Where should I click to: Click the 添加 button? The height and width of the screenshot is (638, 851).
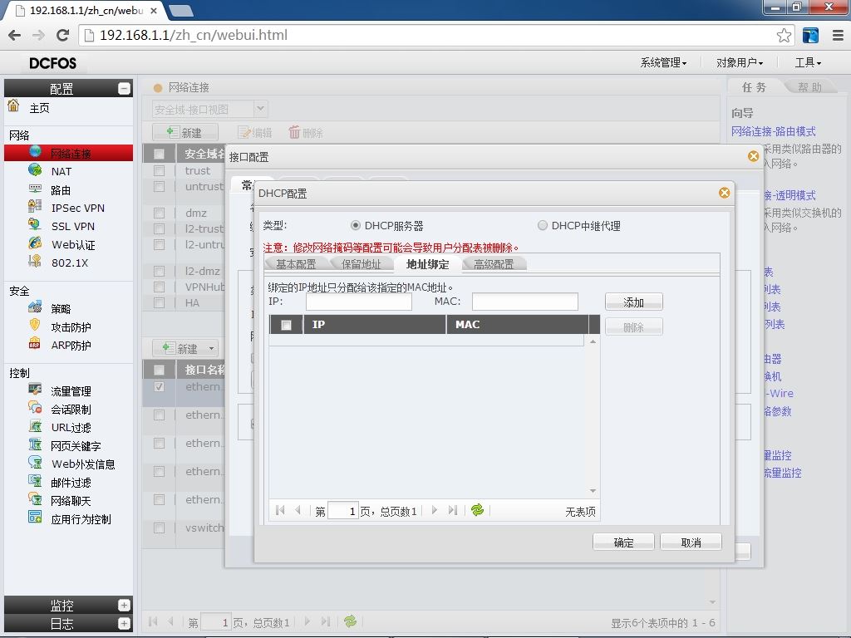[x=633, y=302]
